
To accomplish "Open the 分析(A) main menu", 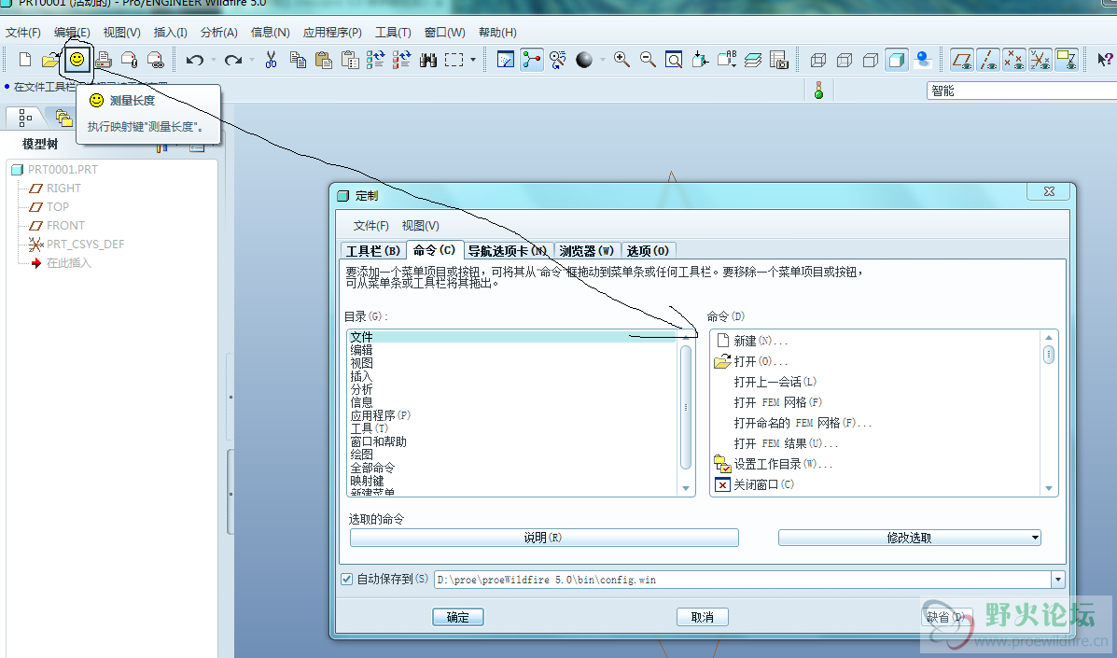I will [x=218, y=33].
